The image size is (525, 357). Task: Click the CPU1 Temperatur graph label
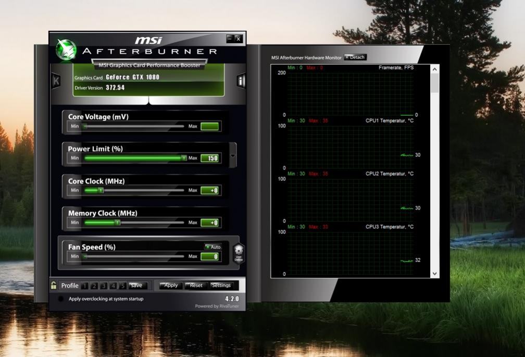pos(390,120)
